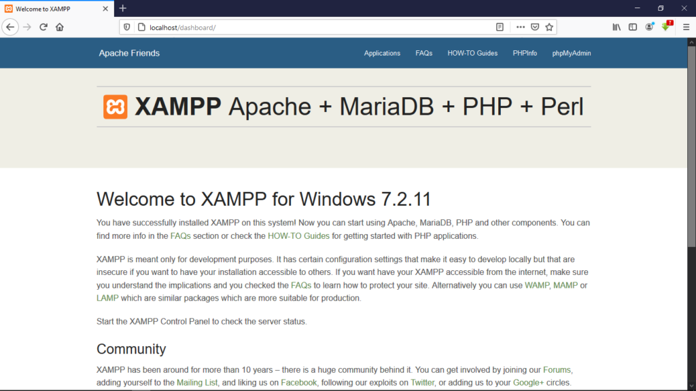Click the forward navigation arrow
This screenshot has width=696, height=391.
(x=27, y=27)
